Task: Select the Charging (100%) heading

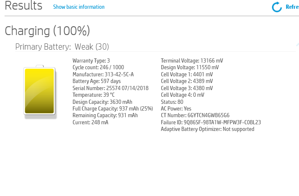Action: (47, 31)
